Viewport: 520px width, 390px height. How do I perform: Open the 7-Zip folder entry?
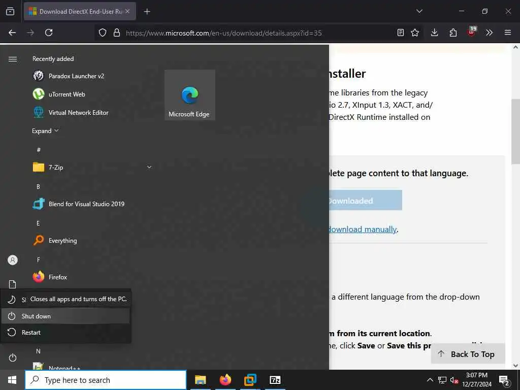click(92, 167)
